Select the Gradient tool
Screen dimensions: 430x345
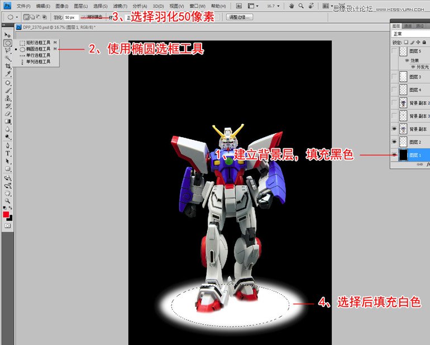point(8,121)
